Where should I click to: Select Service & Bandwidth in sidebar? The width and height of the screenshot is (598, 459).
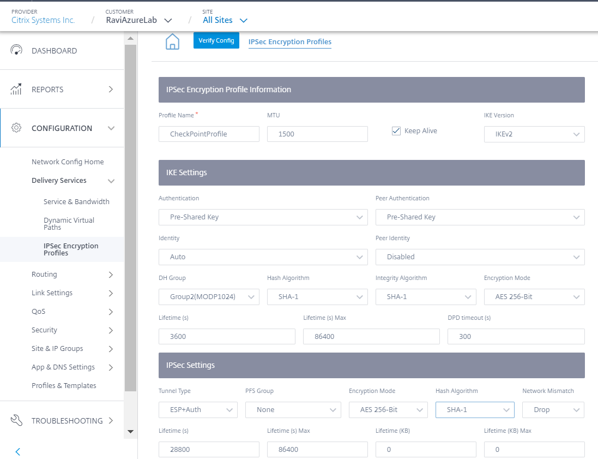76,201
